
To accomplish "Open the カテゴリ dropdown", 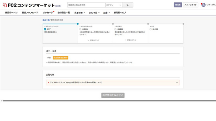I will (114, 5).
